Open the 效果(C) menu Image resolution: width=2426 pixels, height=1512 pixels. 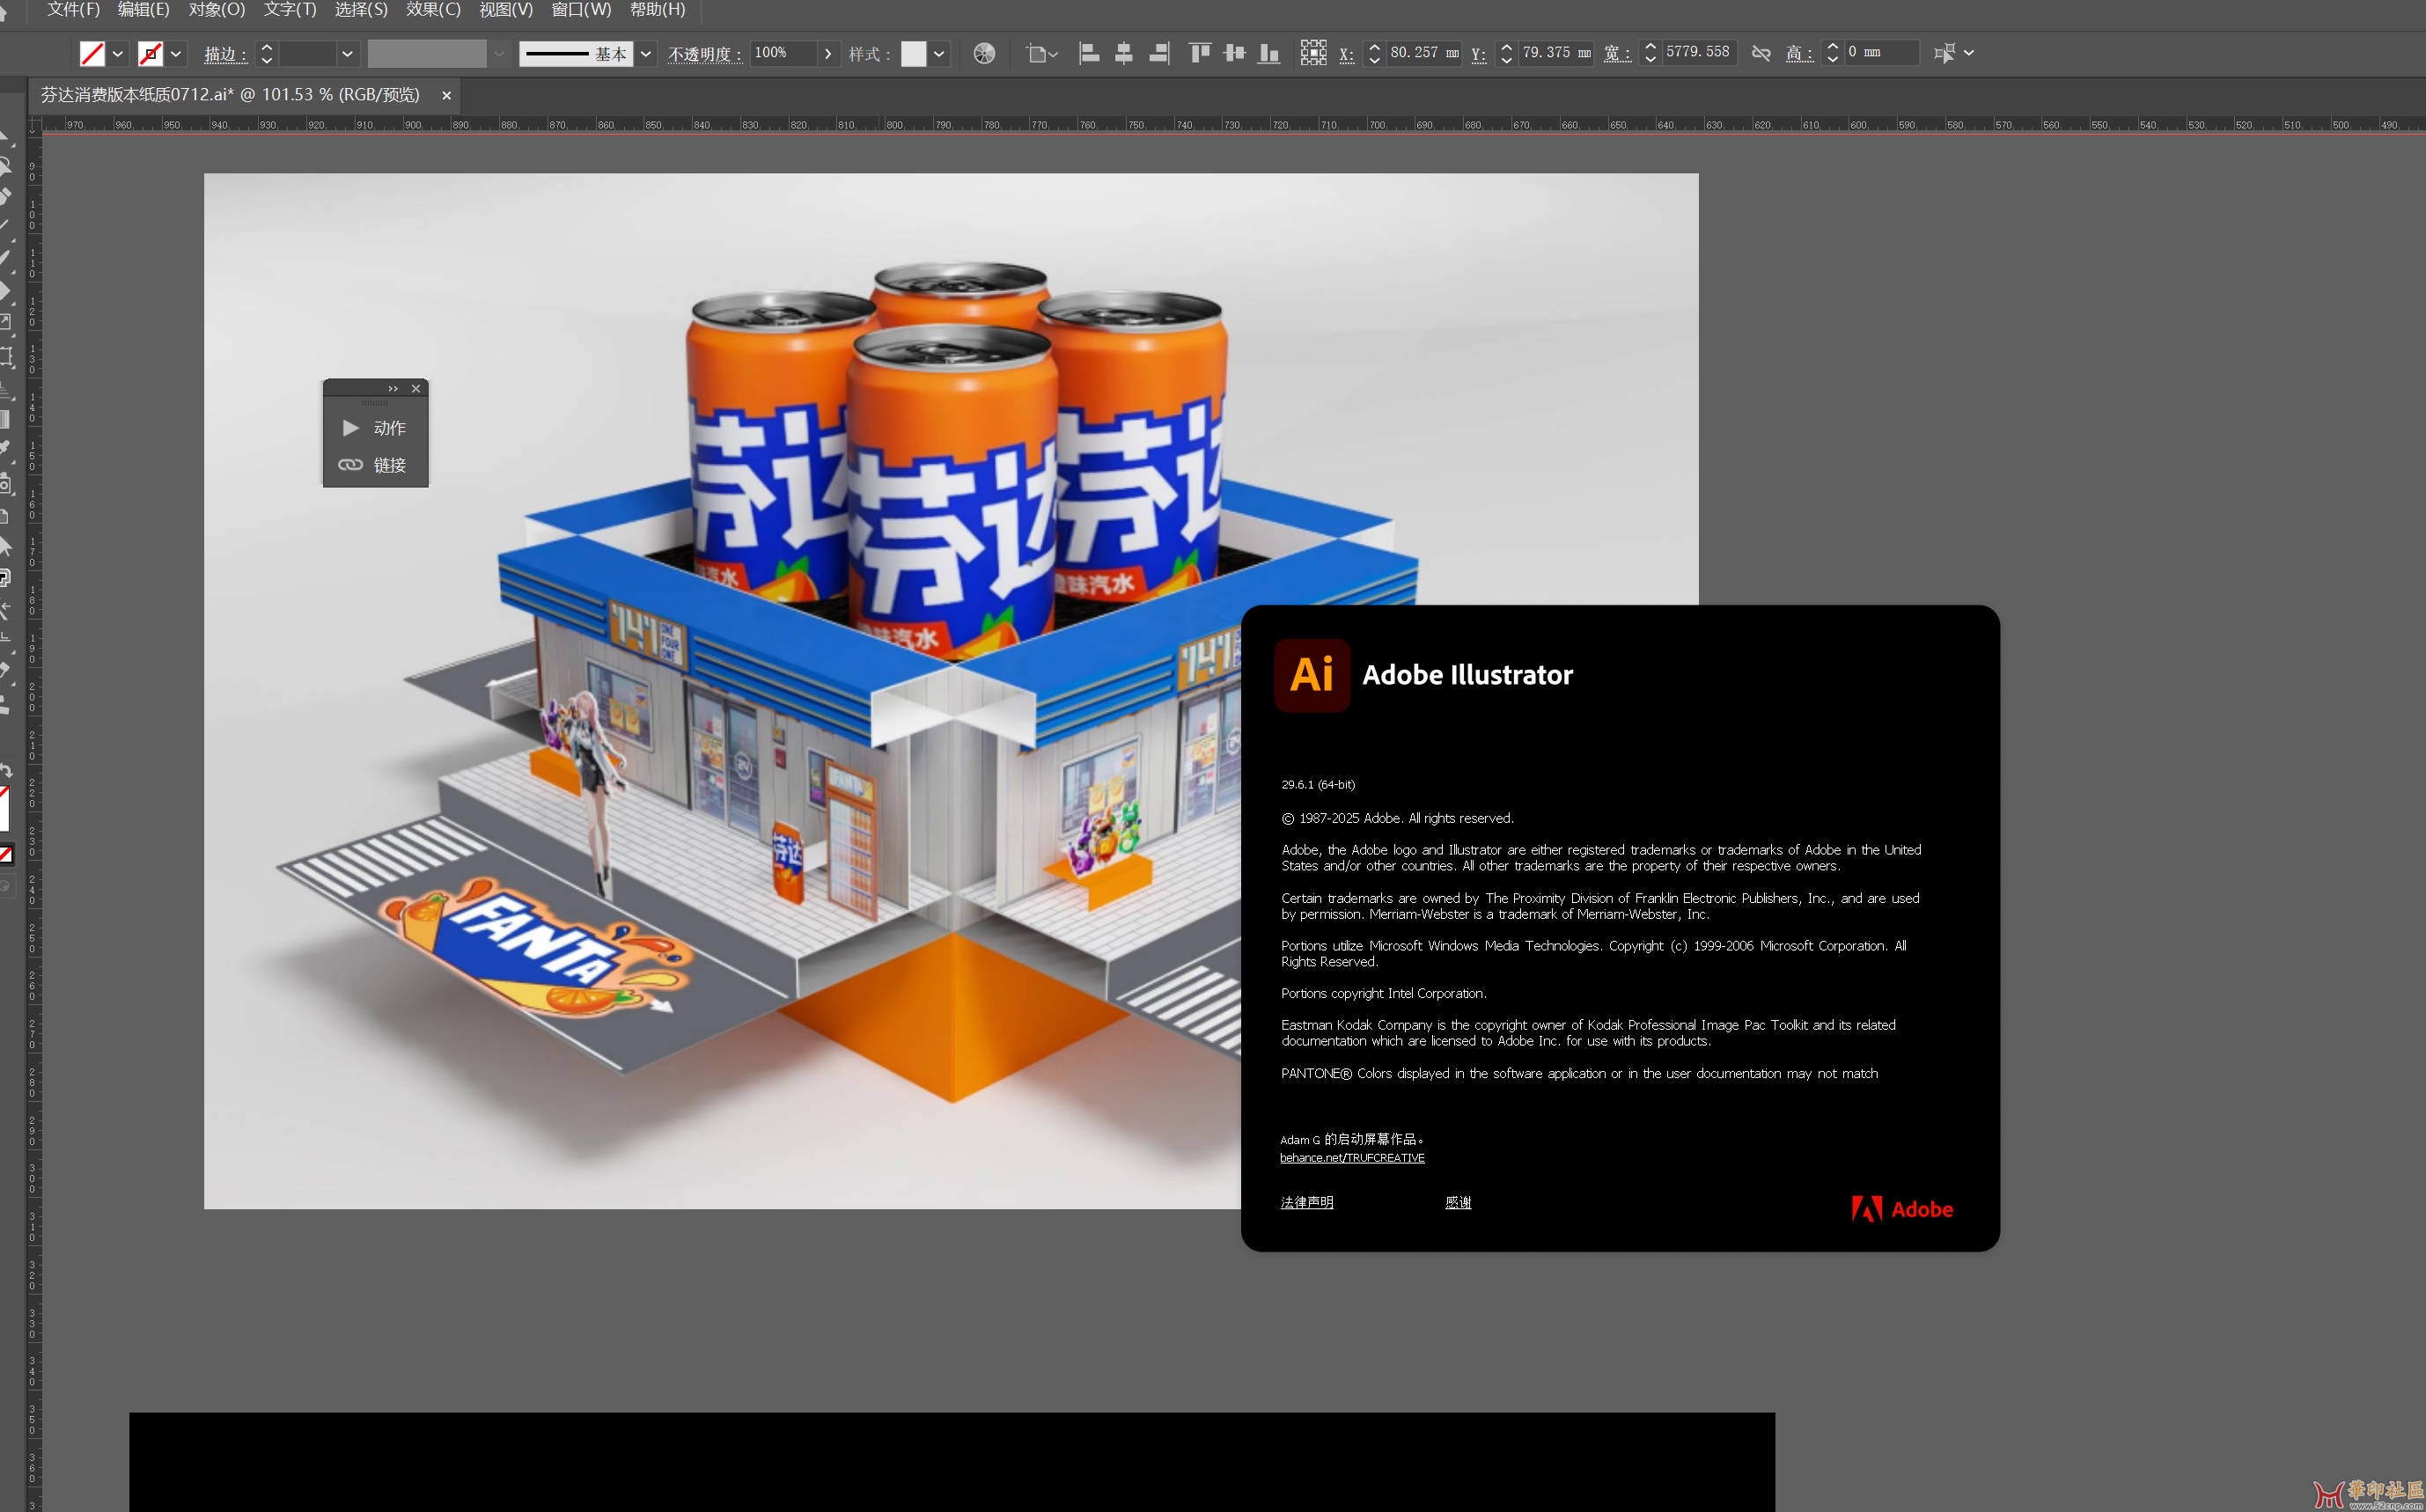[433, 10]
